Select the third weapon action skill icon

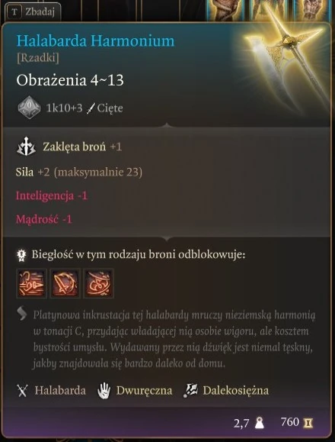99,283
